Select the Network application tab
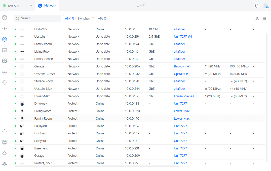Image resolution: width=271 pixels, height=171 pixels. [x=47, y=6]
